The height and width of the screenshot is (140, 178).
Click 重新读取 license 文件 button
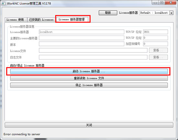[x=89, y=78]
